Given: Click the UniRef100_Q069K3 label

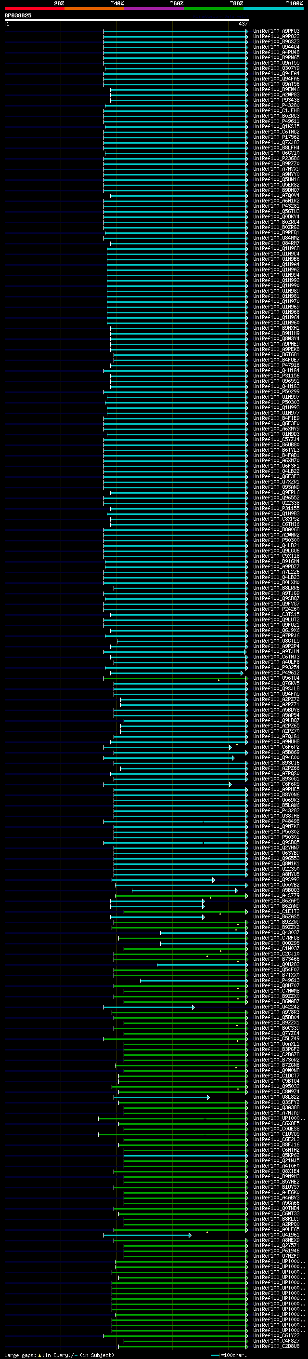Looking at the screenshot, I should (x=276, y=800).
